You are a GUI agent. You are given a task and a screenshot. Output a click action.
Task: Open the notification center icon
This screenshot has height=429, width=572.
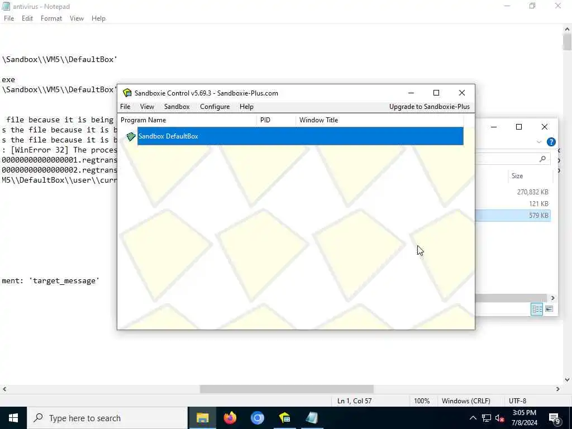[554, 418]
